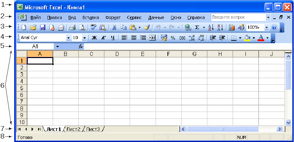Viewport: 294px width, 142px height.
Task: Click the vertical scroll down arrow
Action: tap(288, 122)
